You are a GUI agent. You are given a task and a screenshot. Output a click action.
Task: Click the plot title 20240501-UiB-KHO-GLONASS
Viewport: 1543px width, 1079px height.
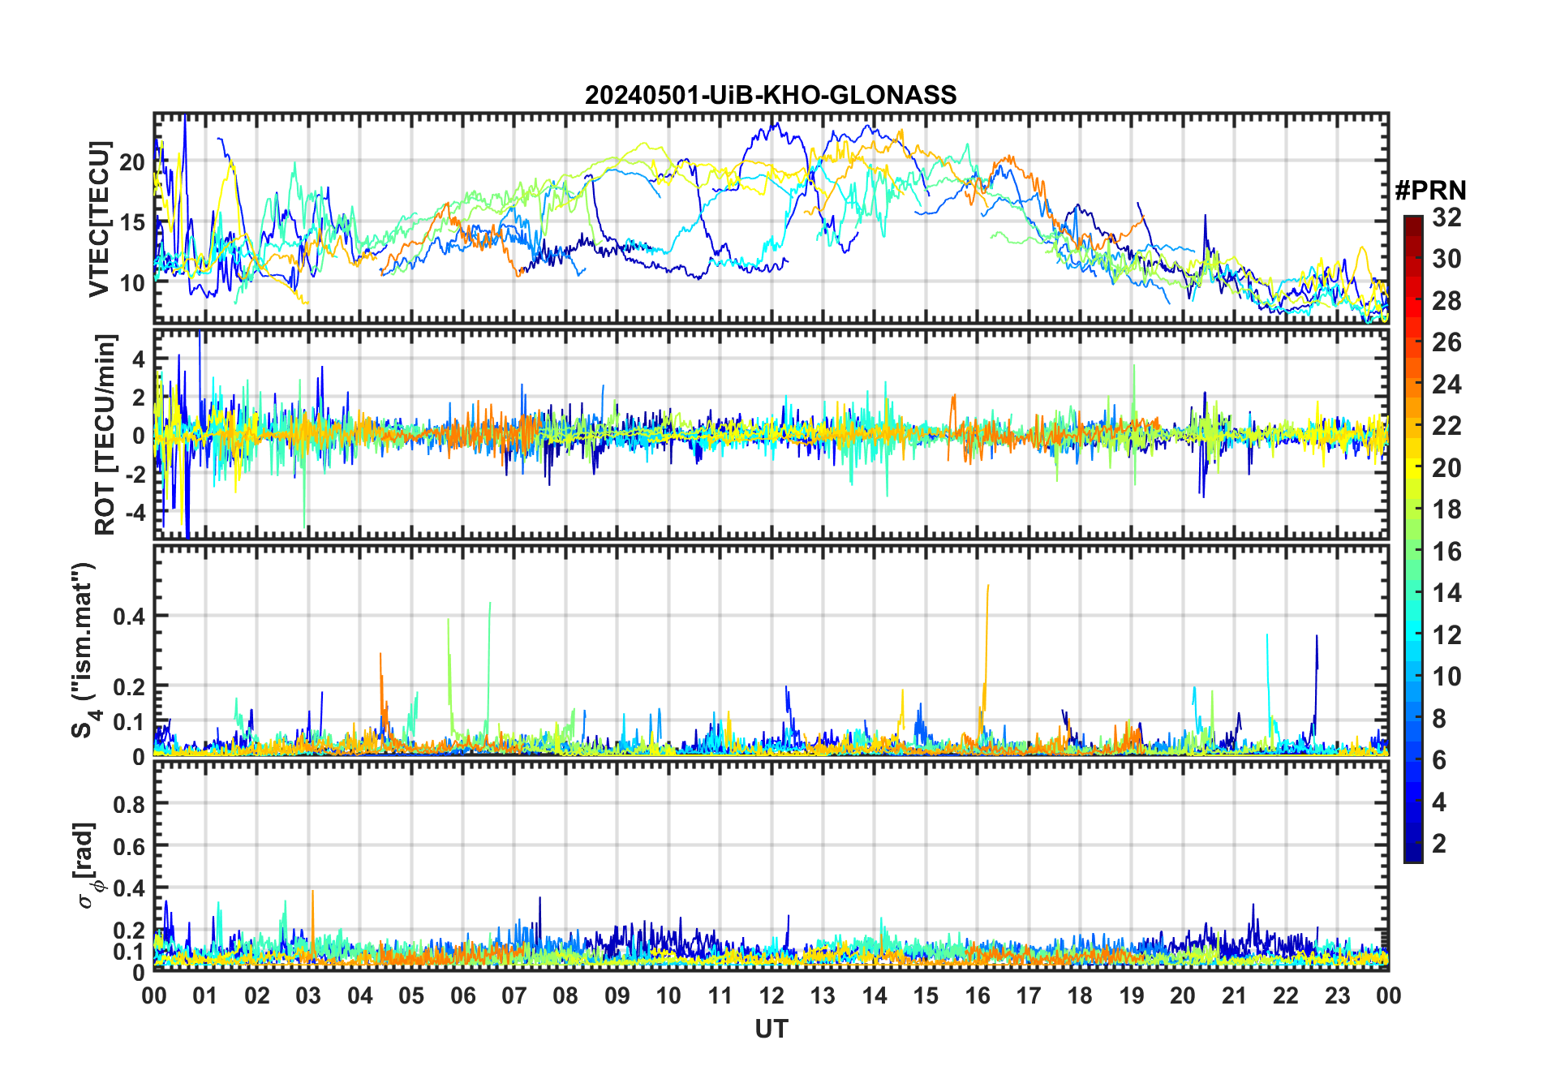tap(771, 96)
